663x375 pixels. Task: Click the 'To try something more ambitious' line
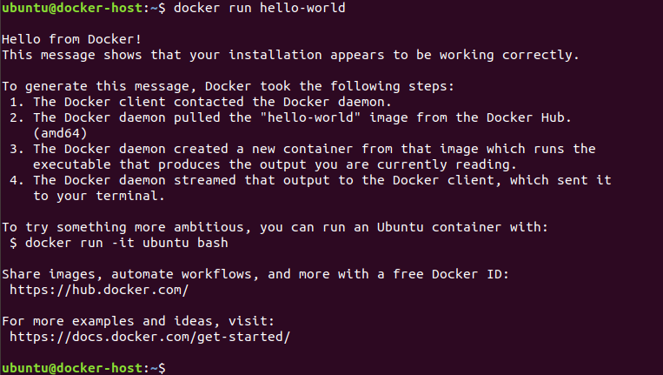[x=275, y=227]
